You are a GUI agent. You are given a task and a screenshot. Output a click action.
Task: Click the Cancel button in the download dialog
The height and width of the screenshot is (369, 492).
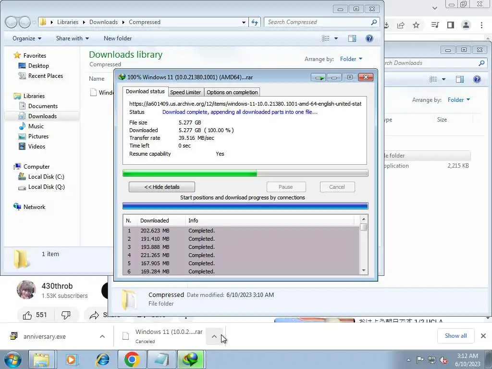337,187
